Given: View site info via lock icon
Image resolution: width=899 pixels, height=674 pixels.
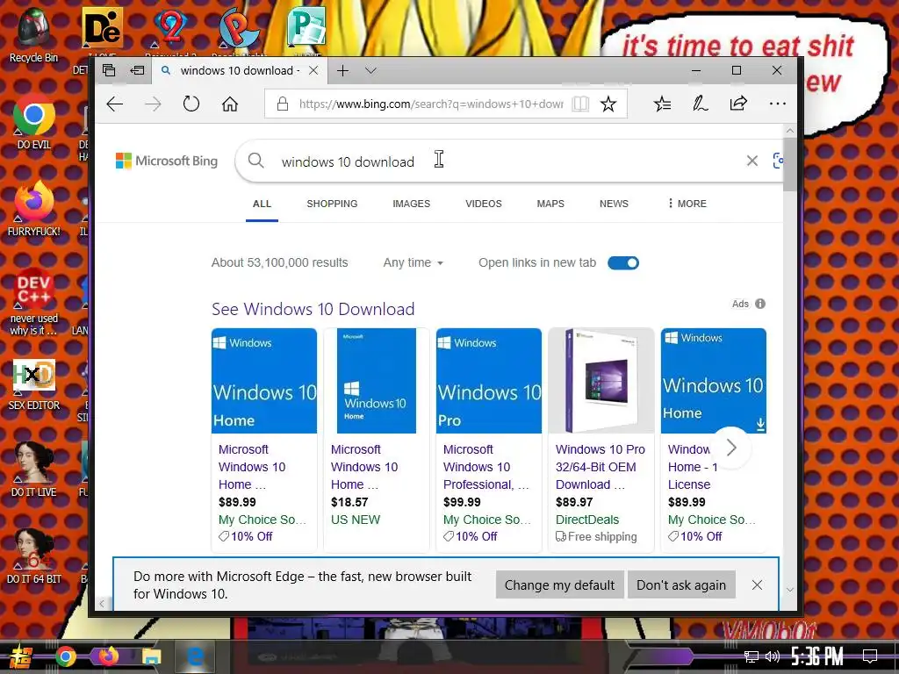Looking at the screenshot, I should pos(282,104).
